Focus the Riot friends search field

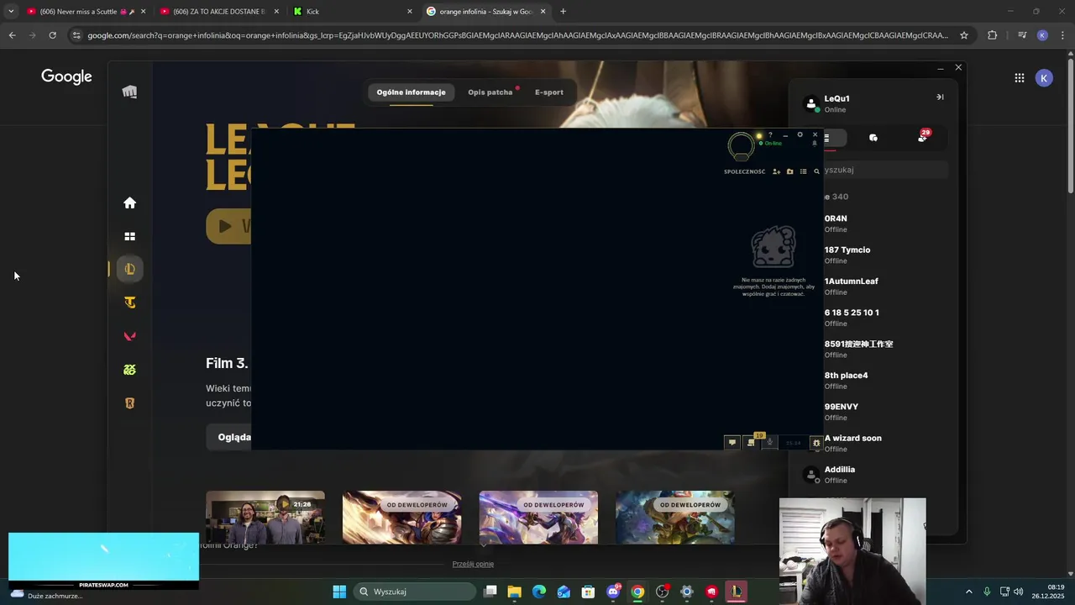tap(885, 170)
